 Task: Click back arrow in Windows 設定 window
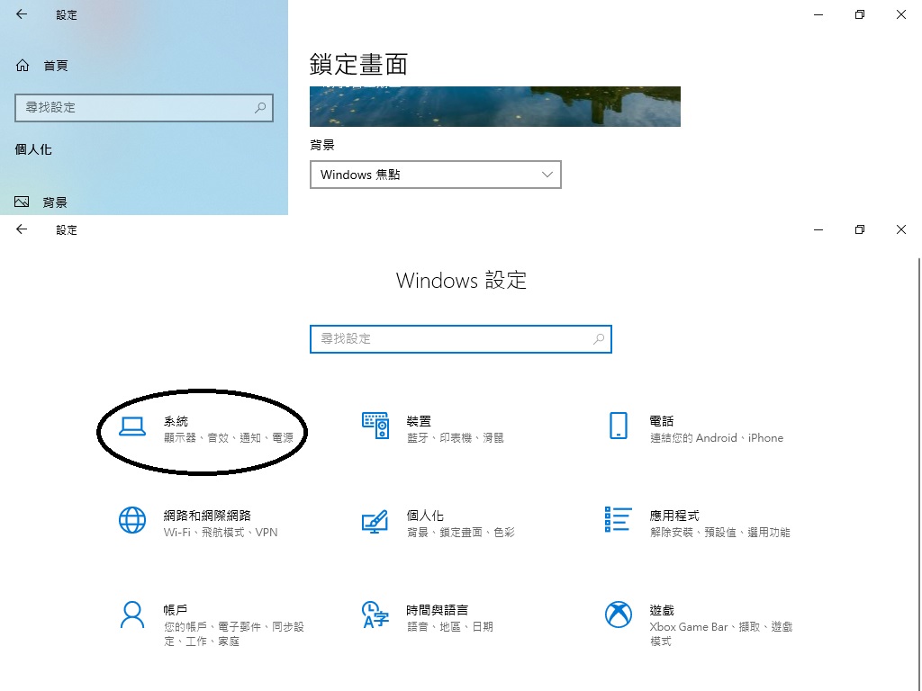22,229
